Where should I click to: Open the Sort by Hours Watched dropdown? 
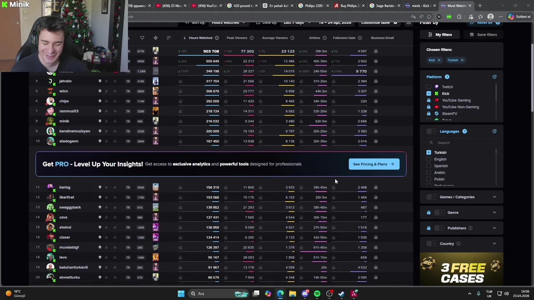[228, 22]
